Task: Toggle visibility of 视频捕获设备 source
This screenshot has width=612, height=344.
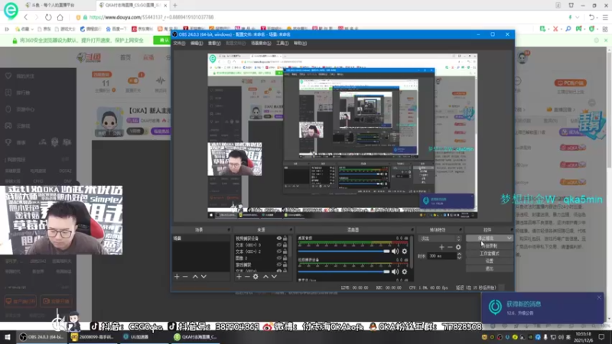Action: coord(278,239)
